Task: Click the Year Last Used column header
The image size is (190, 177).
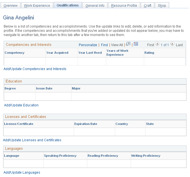Action: click(x=90, y=53)
